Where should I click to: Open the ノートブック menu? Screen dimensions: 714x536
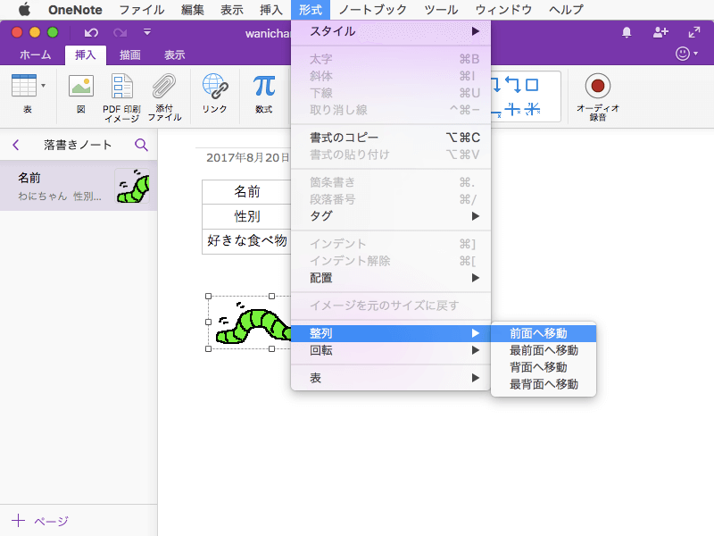[372, 10]
